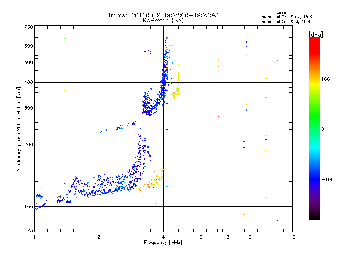Click y-axis tick label '75'
The image size is (344, 258).
click(x=30, y=230)
